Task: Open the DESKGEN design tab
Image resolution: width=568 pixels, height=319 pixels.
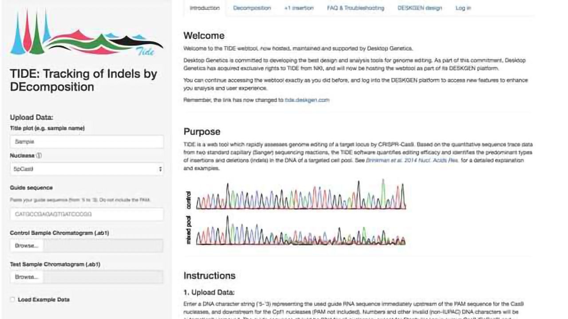Action: coord(419,8)
